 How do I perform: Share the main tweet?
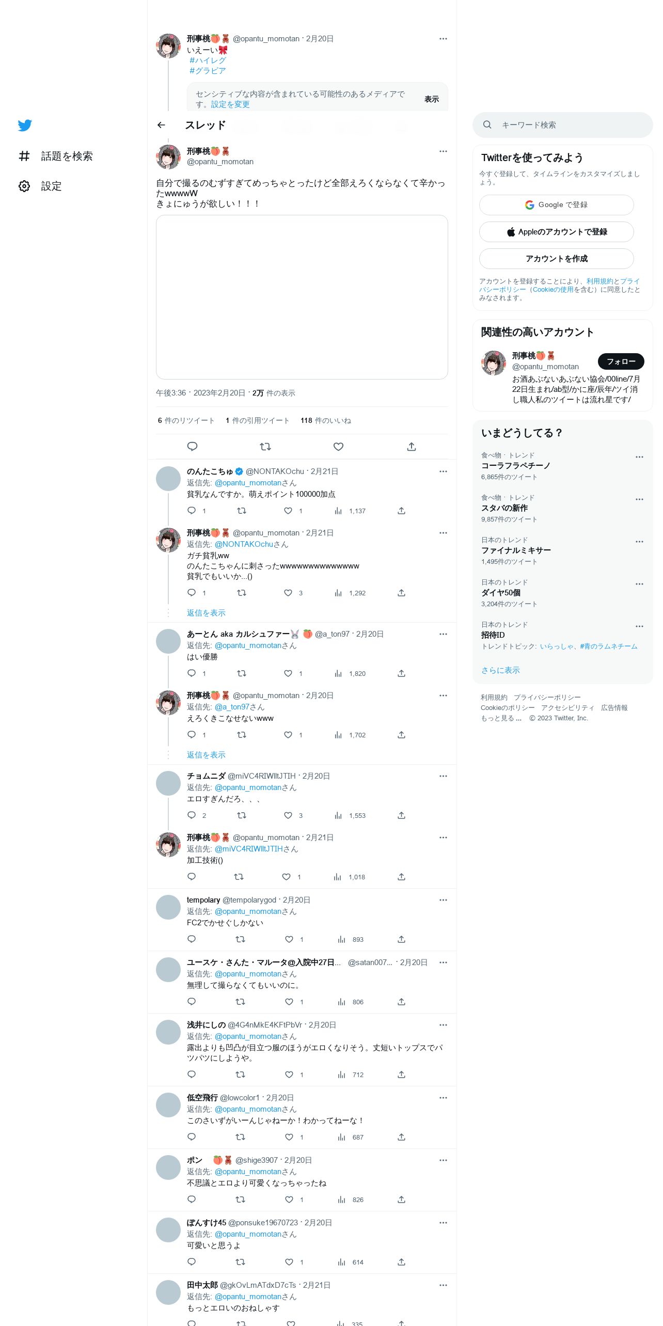(412, 447)
